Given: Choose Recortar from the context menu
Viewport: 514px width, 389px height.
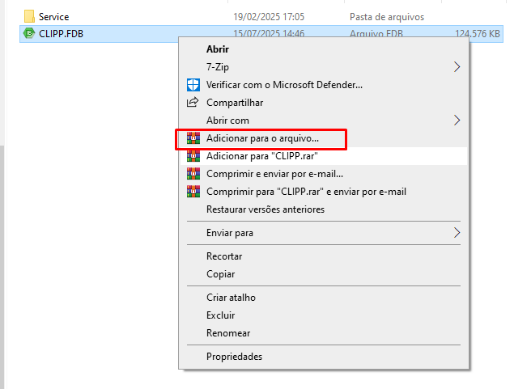Looking at the screenshot, I should pos(224,256).
